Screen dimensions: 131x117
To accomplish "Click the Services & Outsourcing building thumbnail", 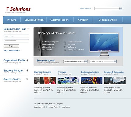I will tap(115, 80).
